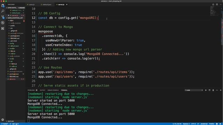Select the node terminal dropdown

(x=194, y=90)
